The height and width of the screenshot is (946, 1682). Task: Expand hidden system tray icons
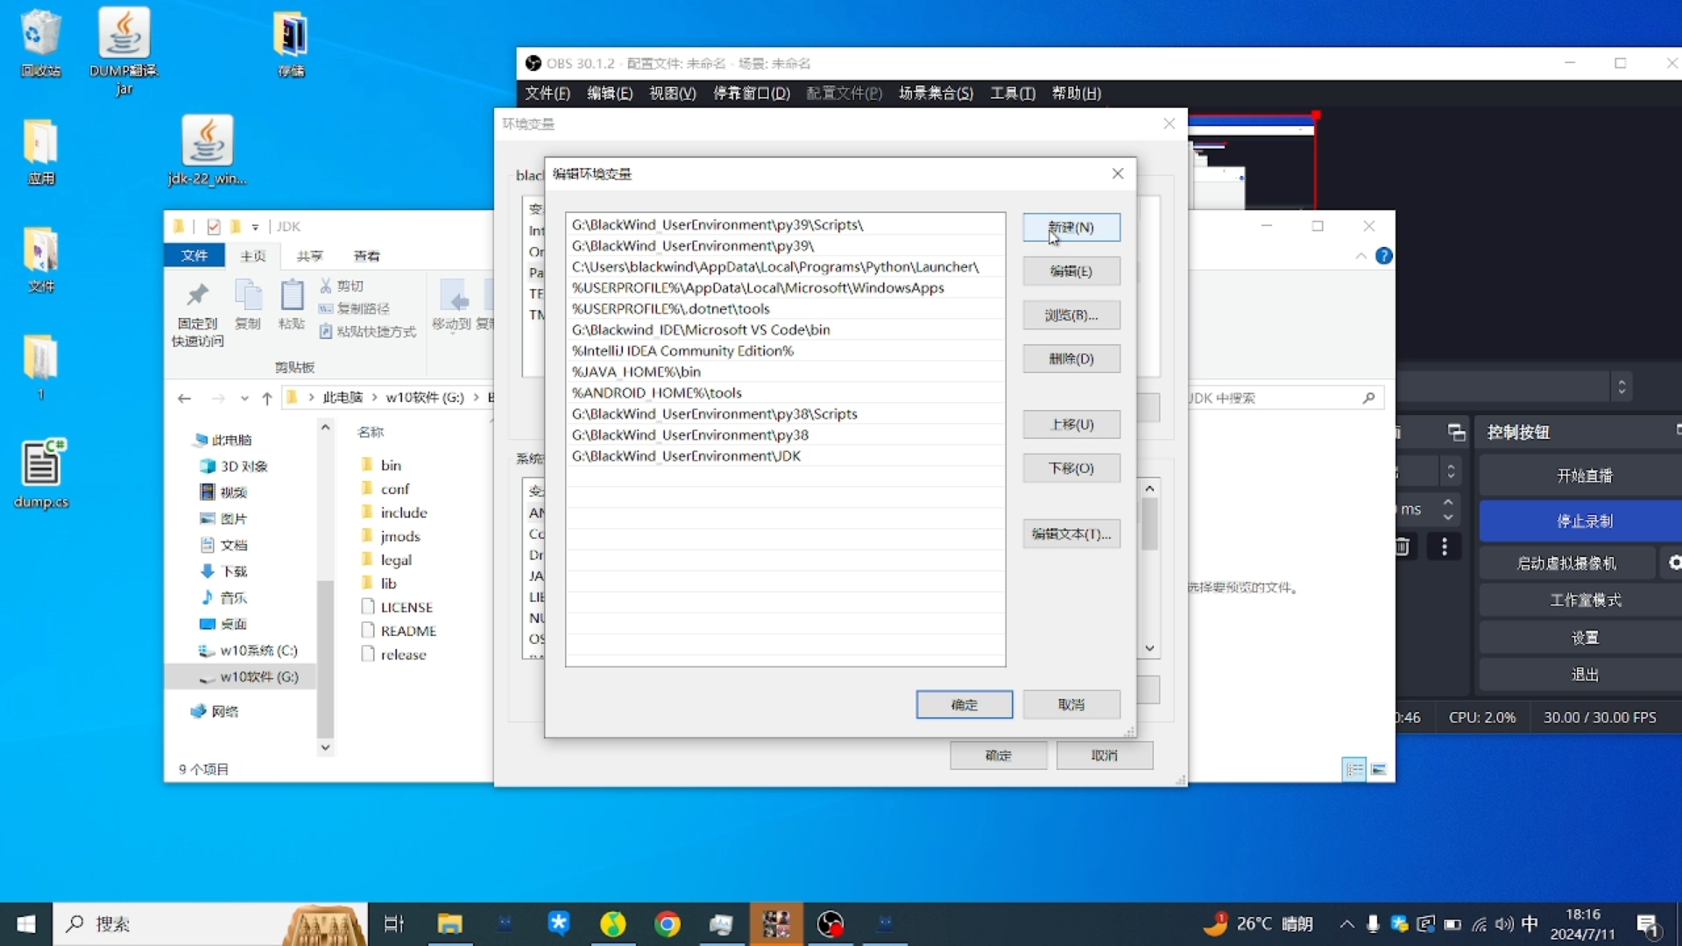1346,923
